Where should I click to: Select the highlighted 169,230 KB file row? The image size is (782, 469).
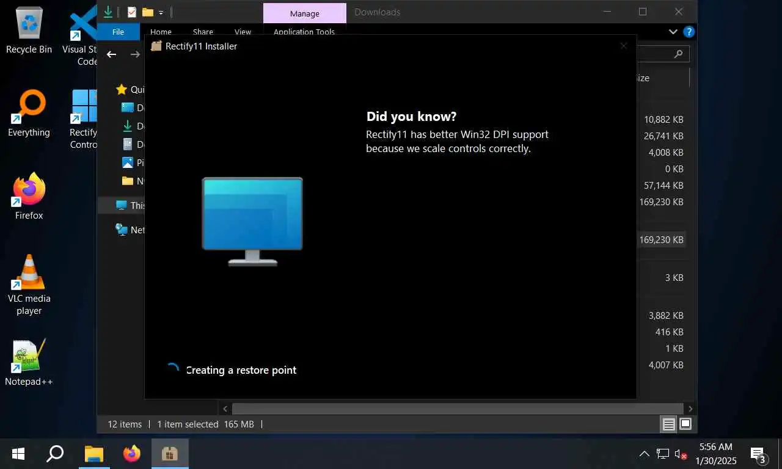pyautogui.click(x=661, y=239)
